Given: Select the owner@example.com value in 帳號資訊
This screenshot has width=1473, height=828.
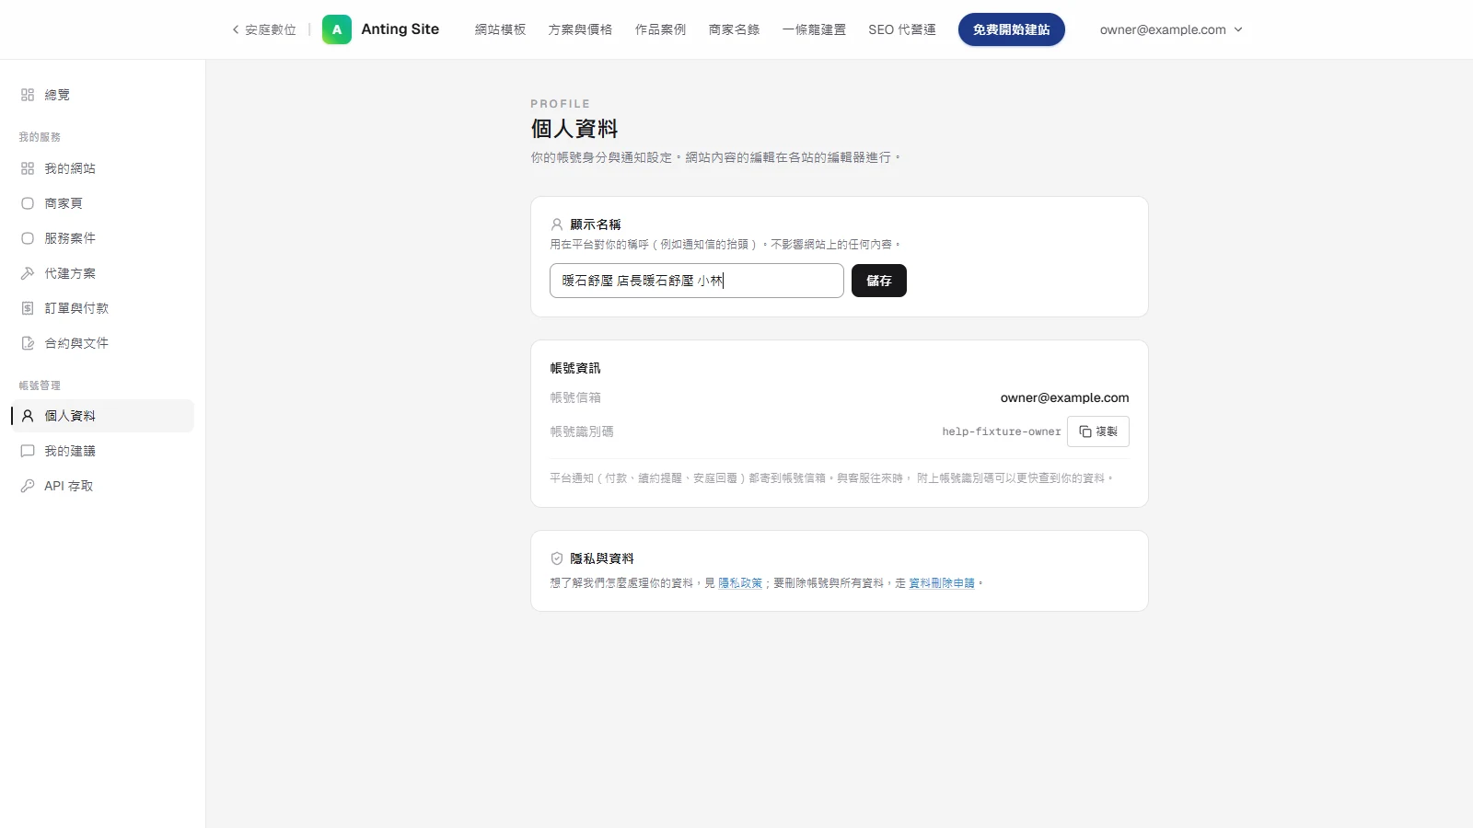Looking at the screenshot, I should coord(1065,397).
